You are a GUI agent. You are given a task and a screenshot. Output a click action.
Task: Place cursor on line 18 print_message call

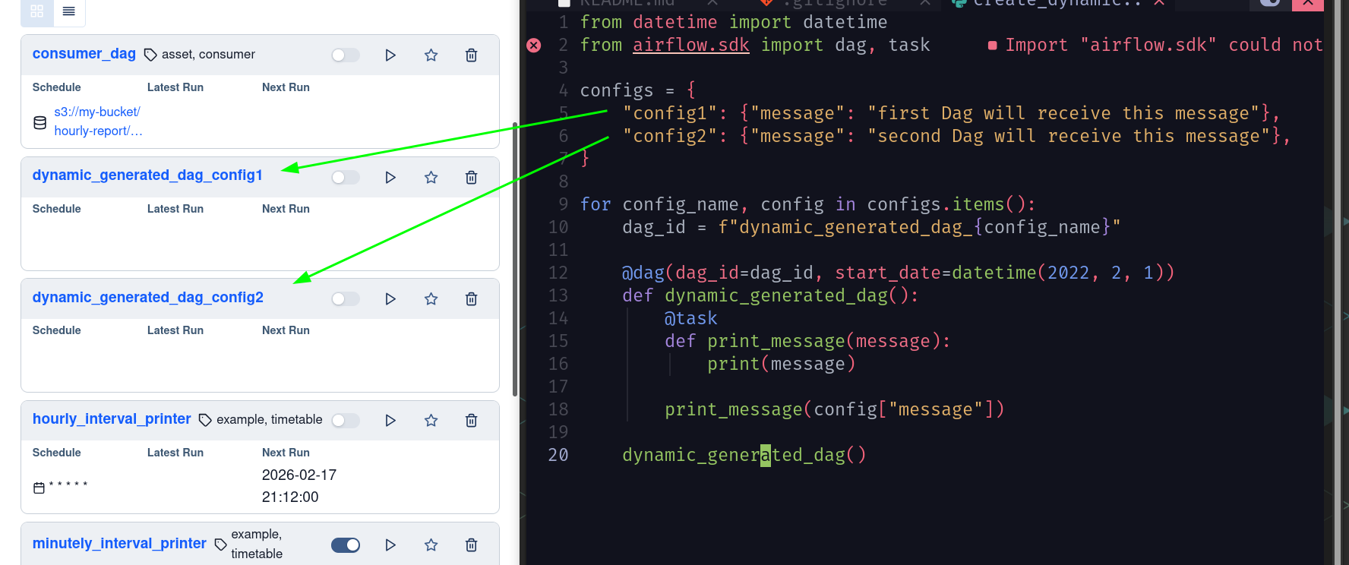coord(733,410)
